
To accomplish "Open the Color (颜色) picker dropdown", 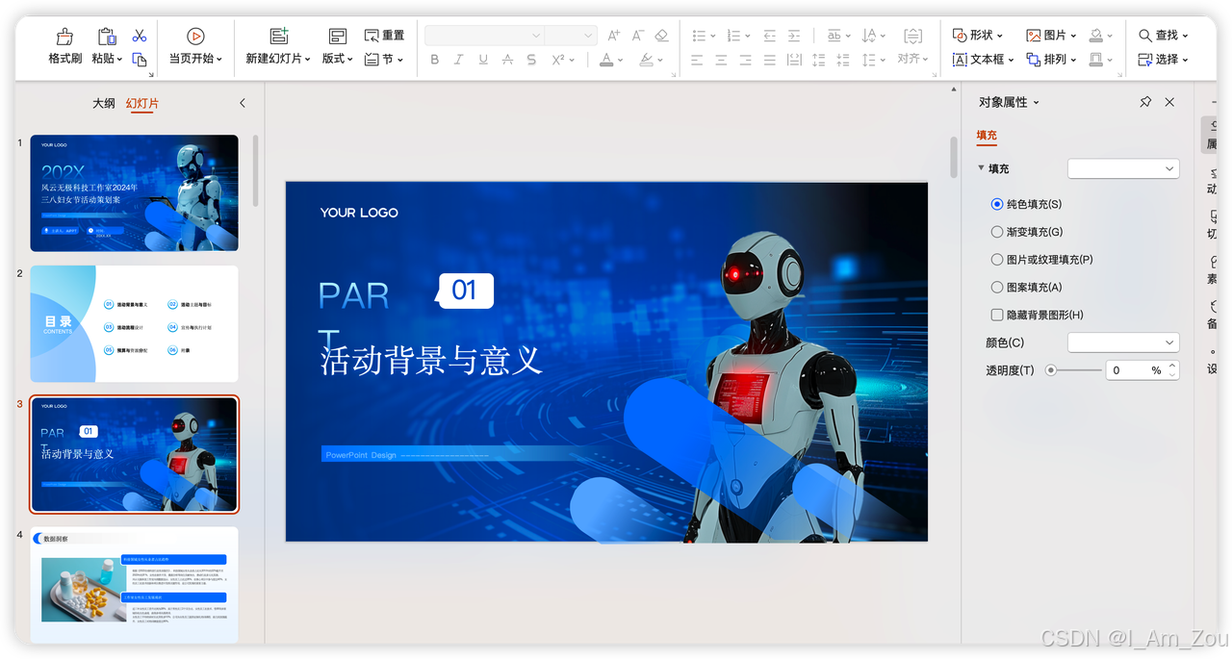I will tap(1123, 342).
